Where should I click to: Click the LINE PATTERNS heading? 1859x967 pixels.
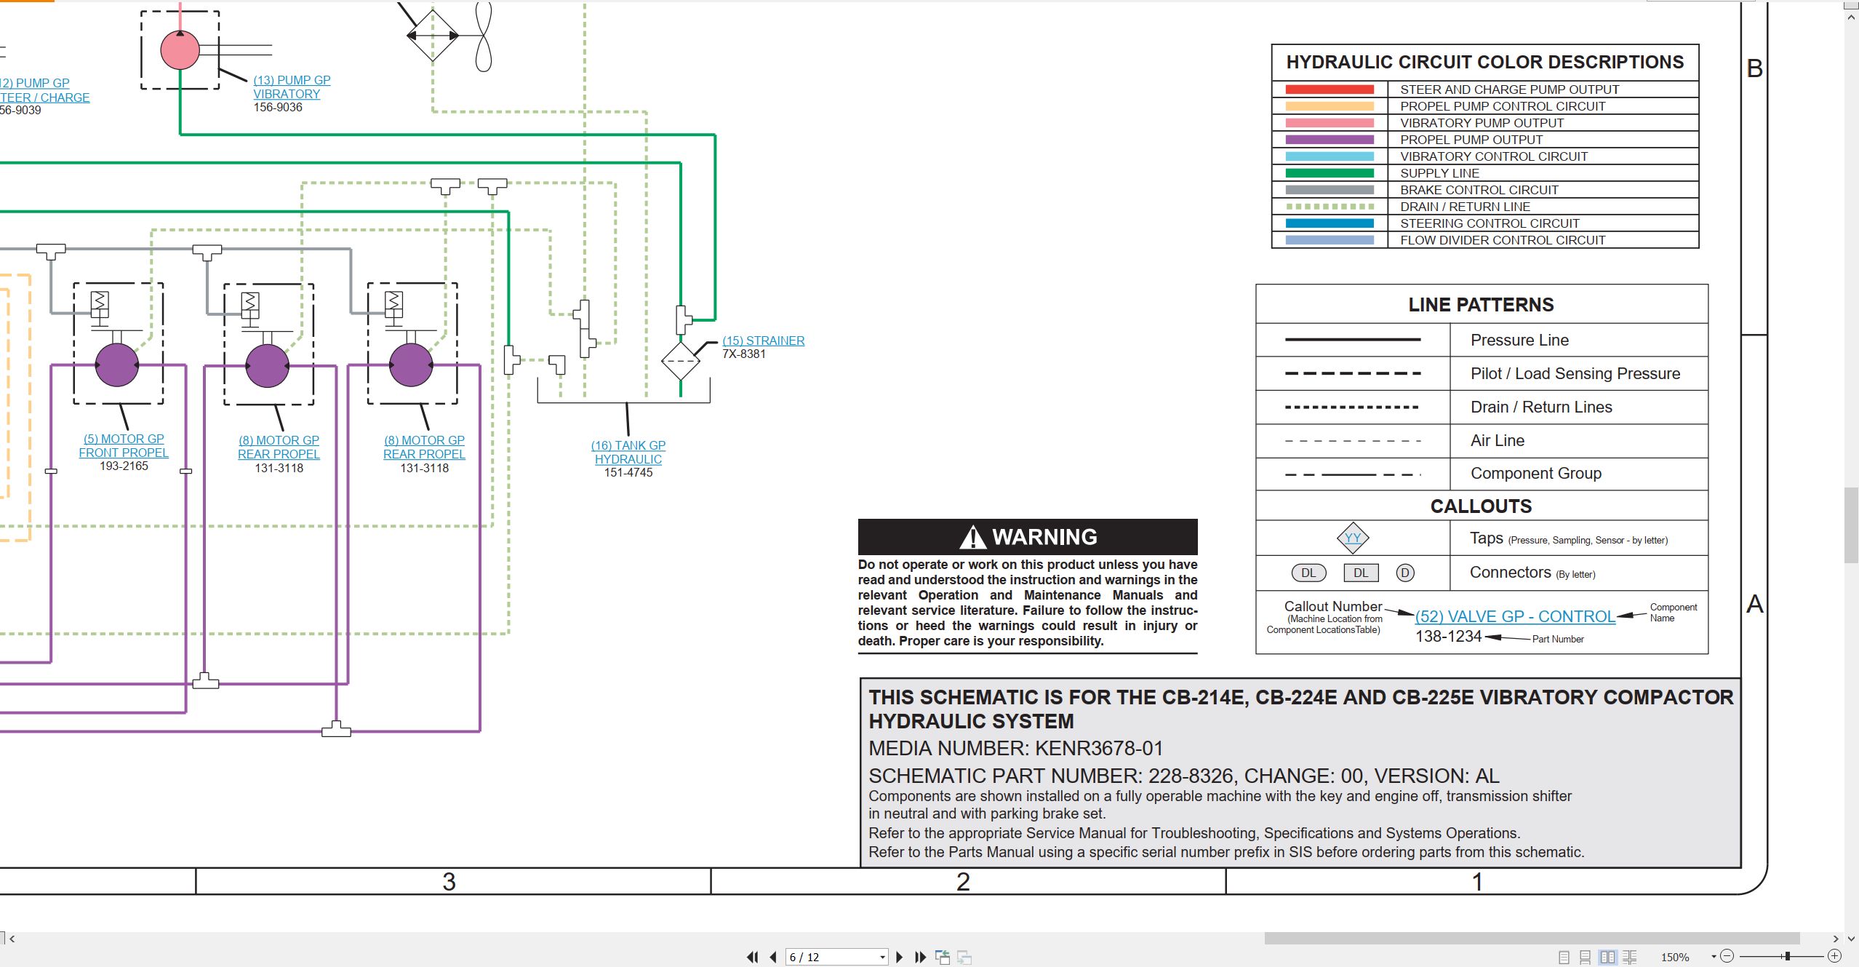(x=1481, y=305)
